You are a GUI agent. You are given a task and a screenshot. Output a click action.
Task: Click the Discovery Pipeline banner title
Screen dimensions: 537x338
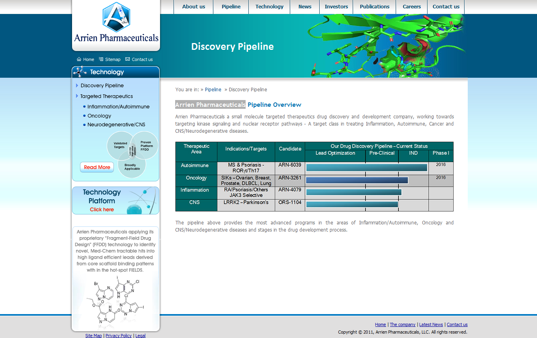tap(232, 47)
